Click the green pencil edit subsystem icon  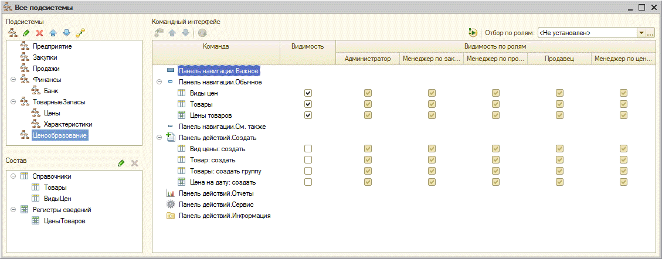coord(26,32)
